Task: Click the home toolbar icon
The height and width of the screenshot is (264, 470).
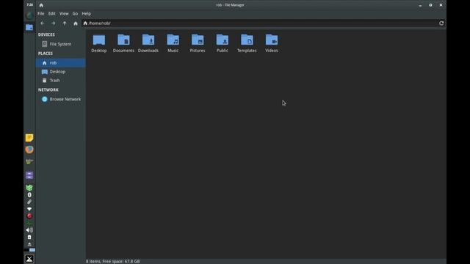Action: pyautogui.click(x=76, y=23)
